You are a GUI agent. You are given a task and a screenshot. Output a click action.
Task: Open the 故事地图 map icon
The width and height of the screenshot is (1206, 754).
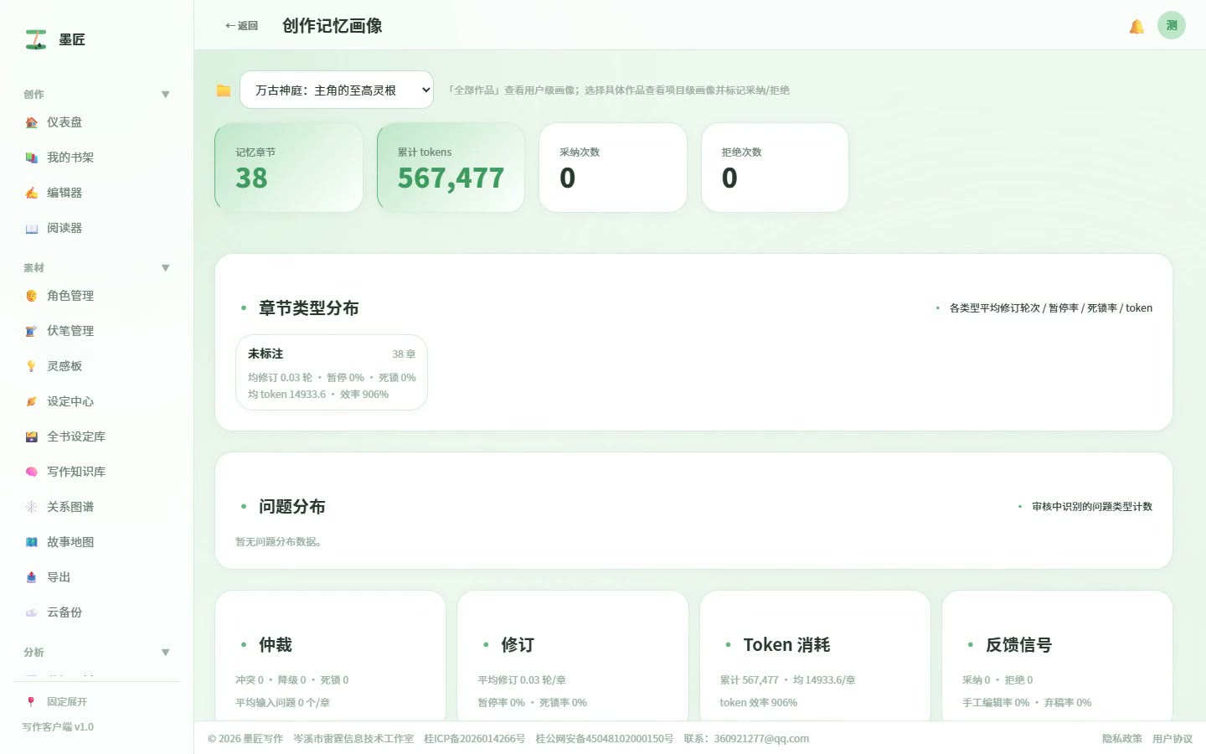coord(31,542)
